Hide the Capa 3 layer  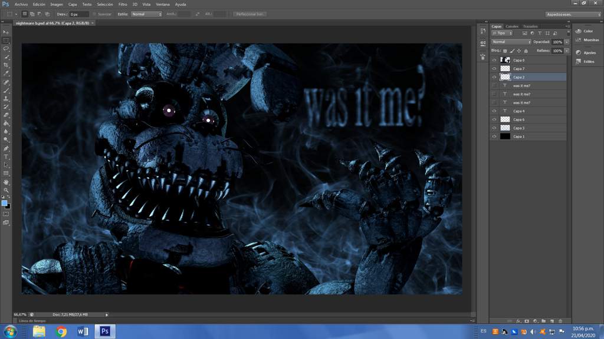tap(494, 128)
